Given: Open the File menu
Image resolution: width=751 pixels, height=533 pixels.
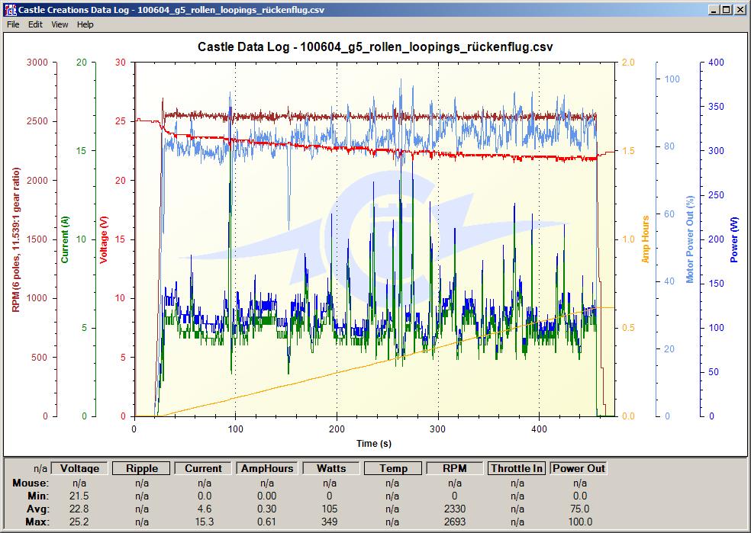Looking at the screenshot, I should coord(13,24).
